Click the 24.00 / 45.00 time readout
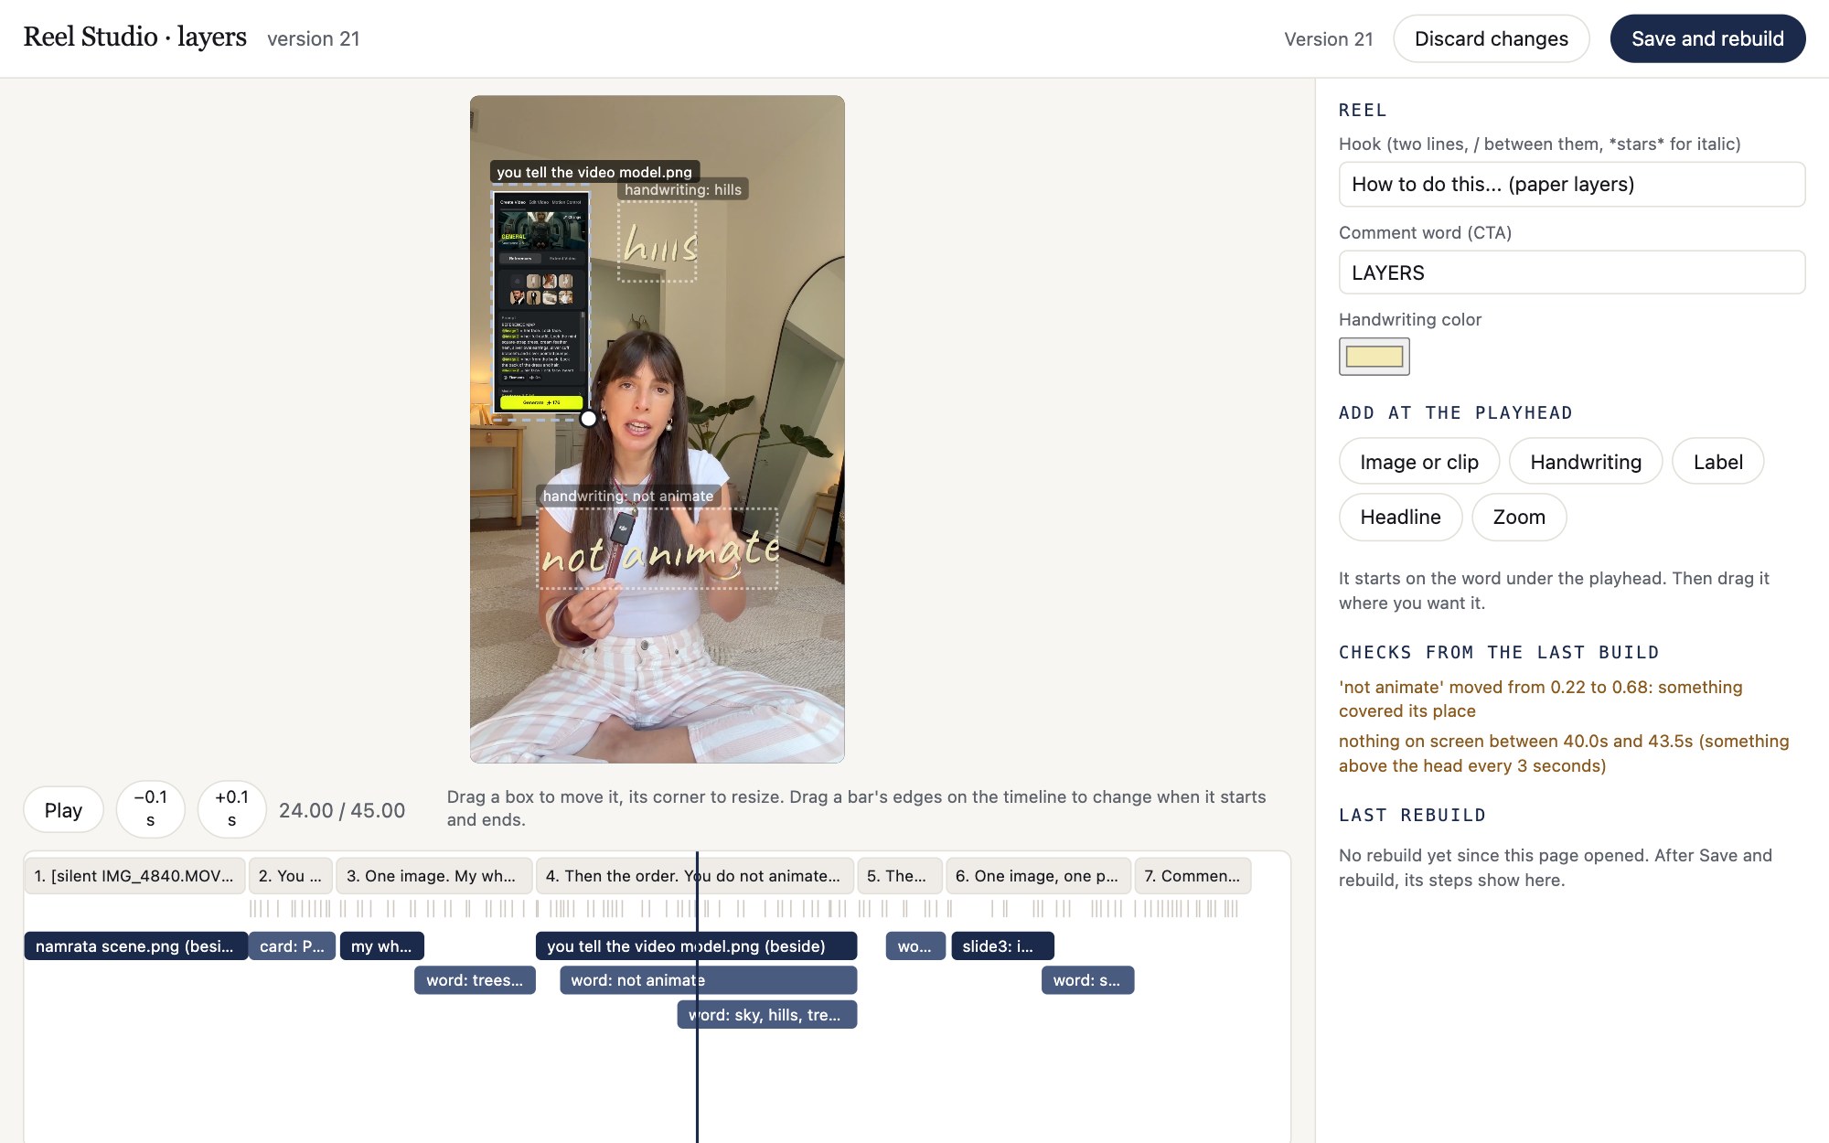The width and height of the screenshot is (1829, 1143). click(x=341, y=810)
